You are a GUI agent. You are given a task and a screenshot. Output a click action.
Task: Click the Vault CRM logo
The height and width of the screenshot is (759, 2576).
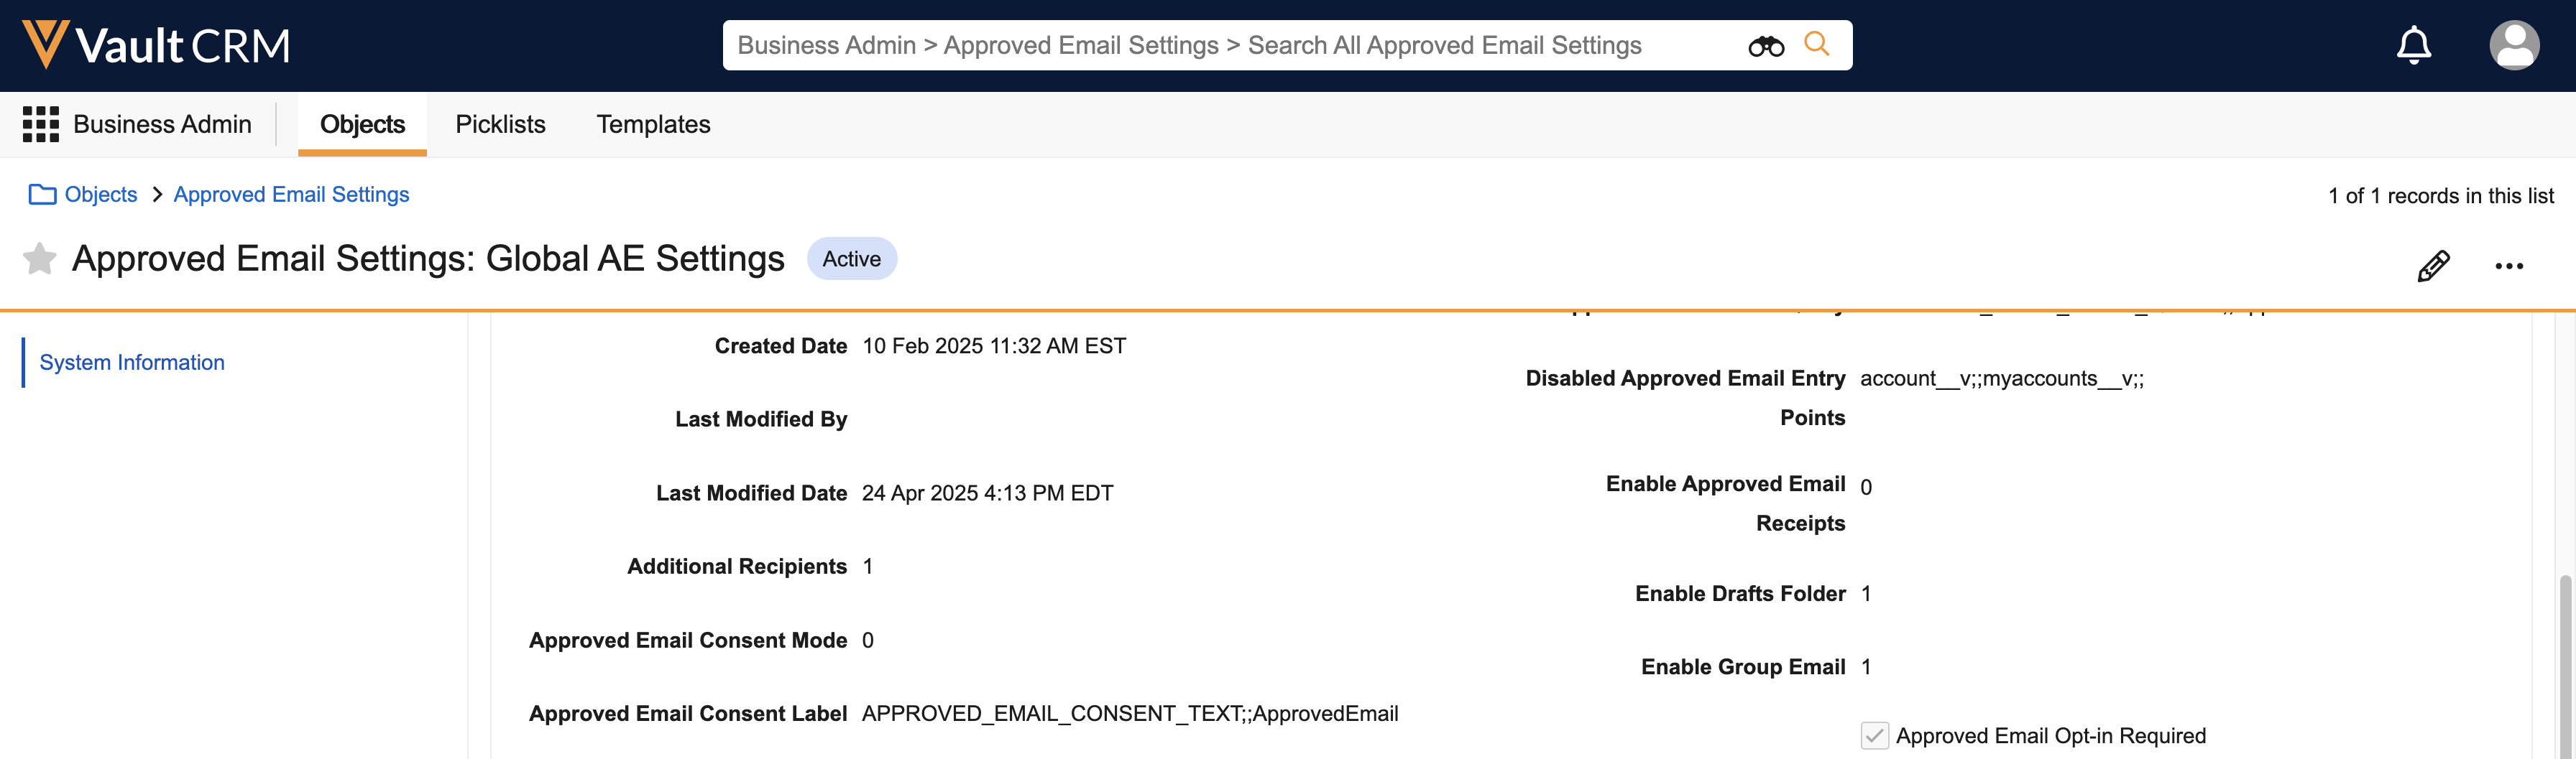(x=156, y=45)
